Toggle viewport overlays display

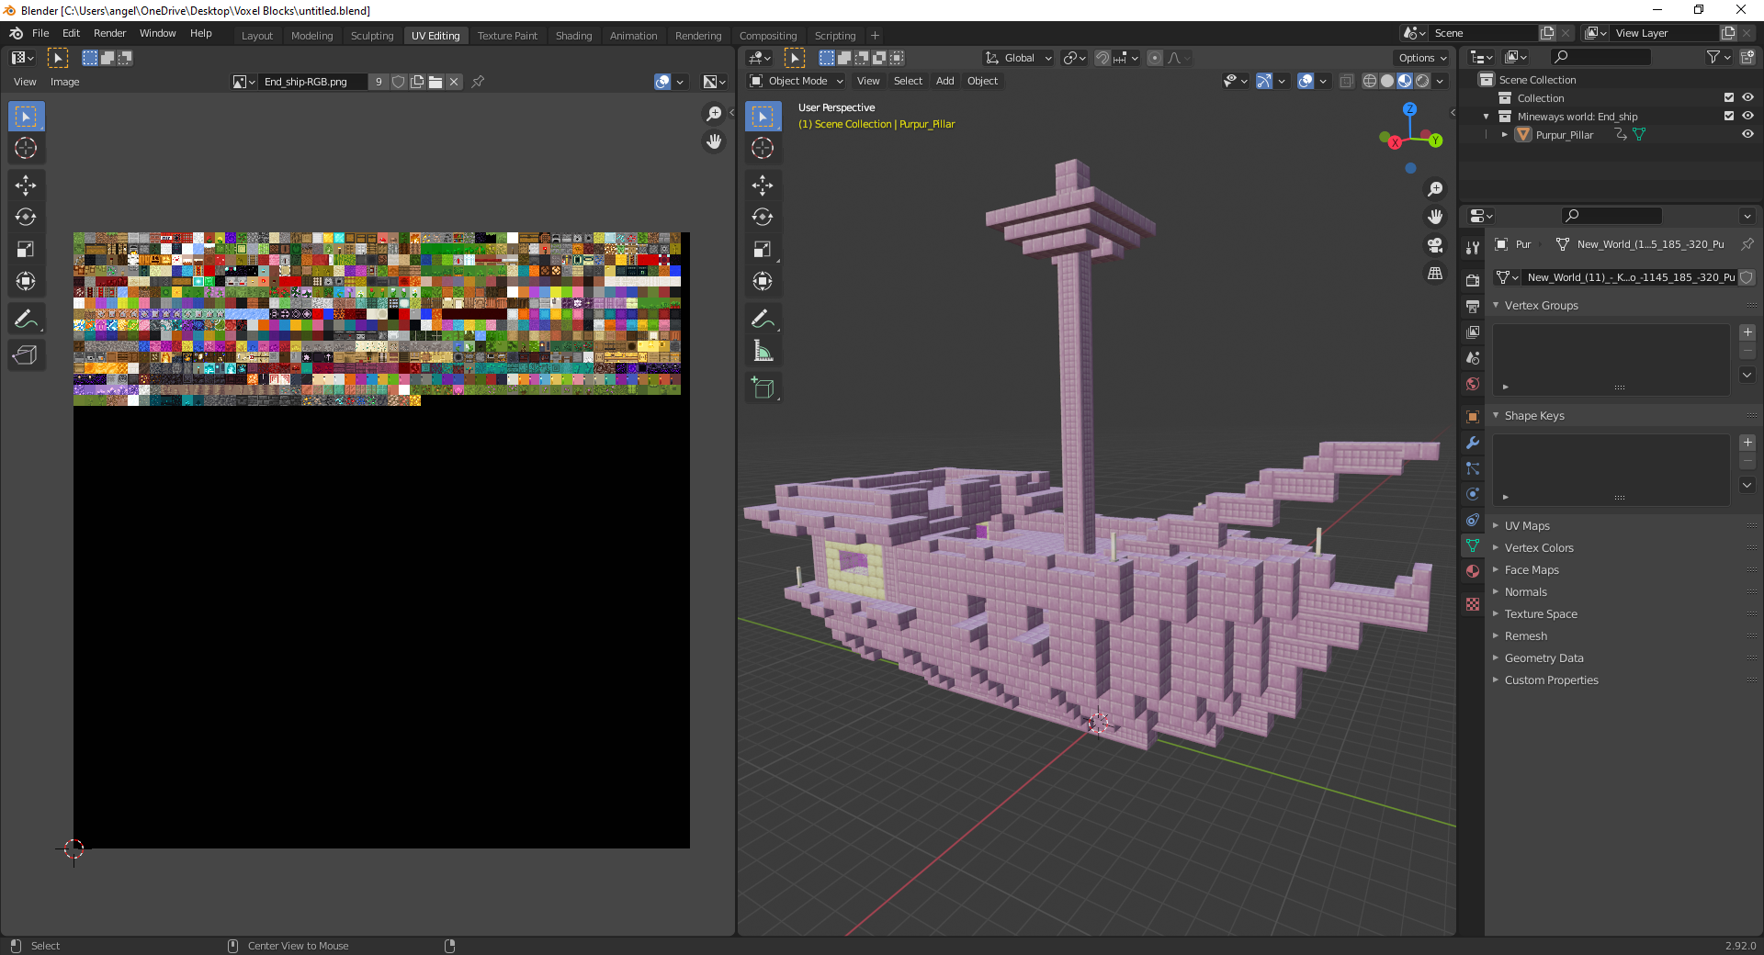pos(1306,81)
